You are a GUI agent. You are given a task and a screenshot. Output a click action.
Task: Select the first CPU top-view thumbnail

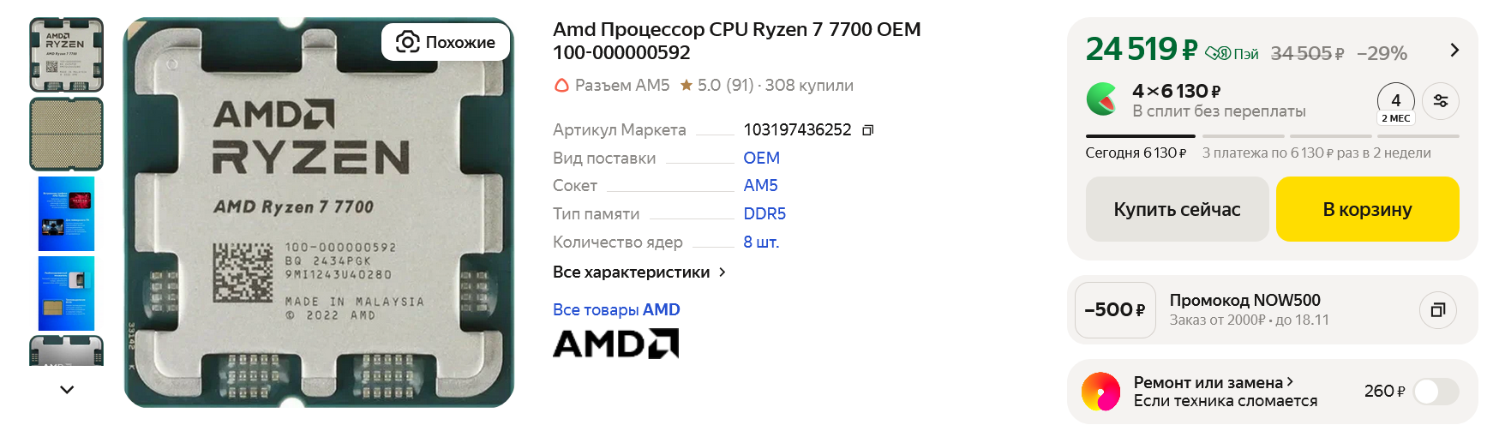pos(67,55)
